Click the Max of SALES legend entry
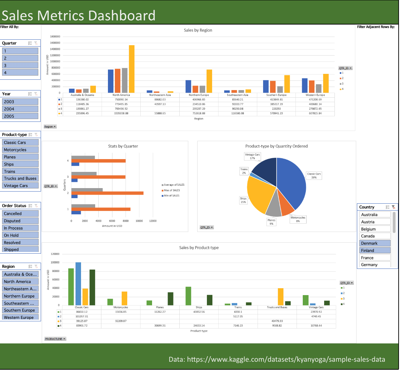Viewport: 400px width, 370px height. (x=171, y=190)
